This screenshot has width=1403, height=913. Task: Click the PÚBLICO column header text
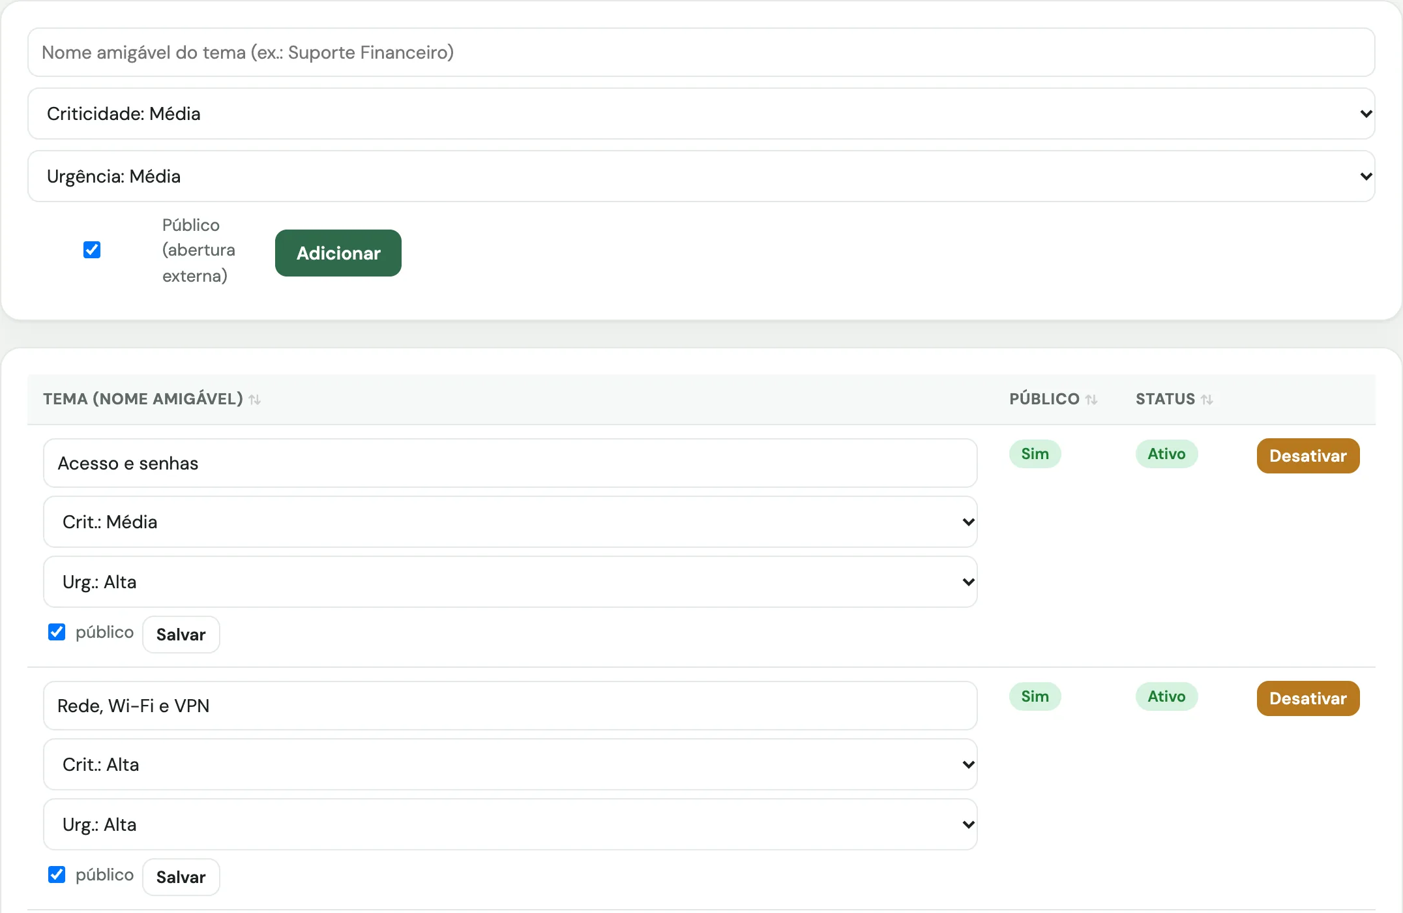coord(1044,399)
